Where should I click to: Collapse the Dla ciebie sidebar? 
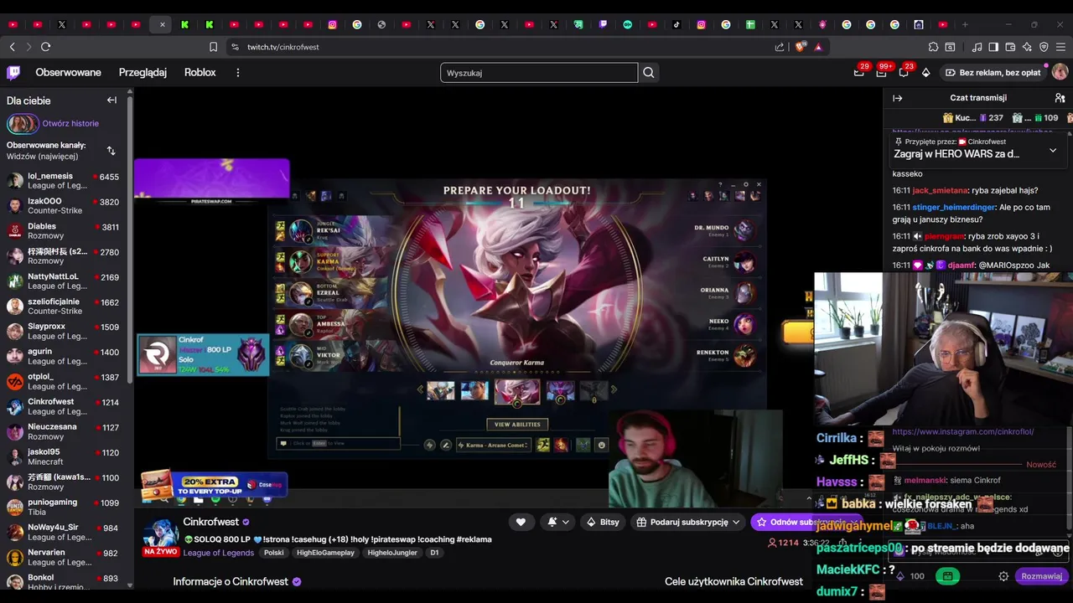point(111,100)
